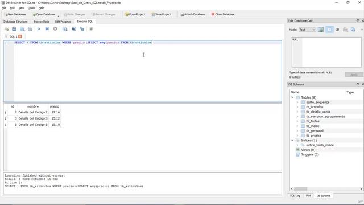This screenshot has height=205, width=364.
Task: Click the highlighted square icon in Edit Cell toolbar
Action: click(x=329, y=30)
